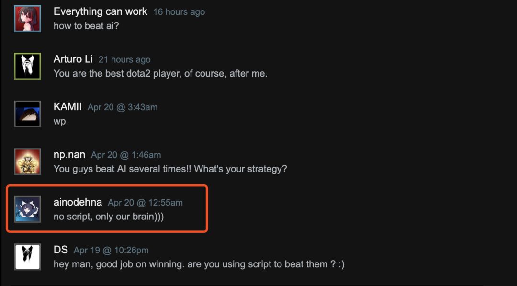The width and height of the screenshot is (517, 286).
Task: Open np.nan's golden character avatar
Action: (27, 161)
